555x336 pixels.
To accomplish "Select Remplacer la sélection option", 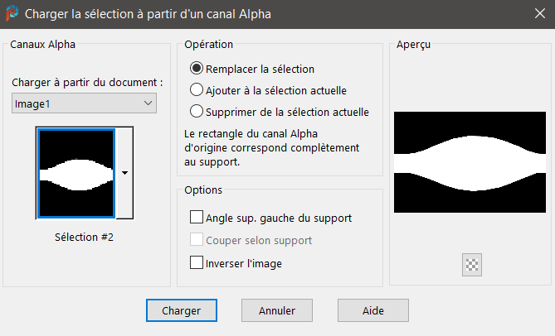I will 197,69.
